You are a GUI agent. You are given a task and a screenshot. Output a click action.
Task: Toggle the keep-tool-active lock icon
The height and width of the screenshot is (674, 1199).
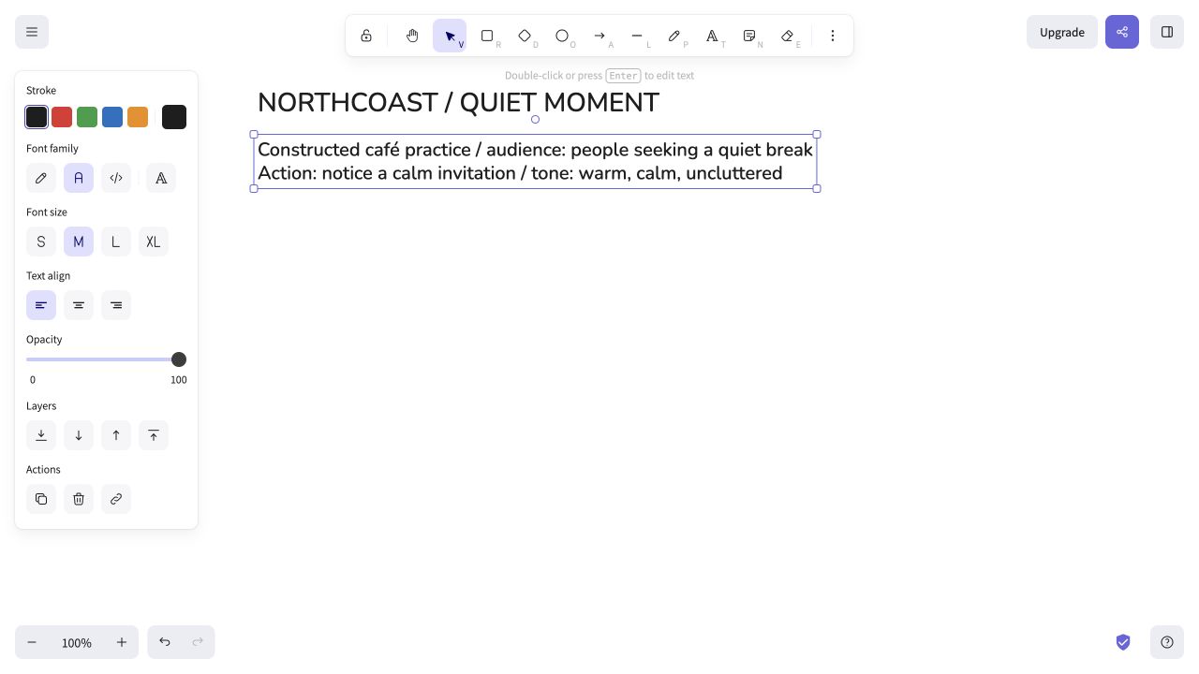pyautogui.click(x=366, y=36)
